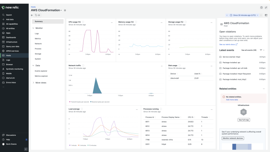The height and width of the screenshot is (152, 270).
Task: Open Storage under Monitor
Action: [x=38, y=54]
